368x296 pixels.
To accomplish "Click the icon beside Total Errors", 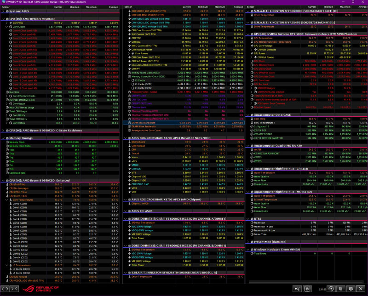I will [252, 254].
